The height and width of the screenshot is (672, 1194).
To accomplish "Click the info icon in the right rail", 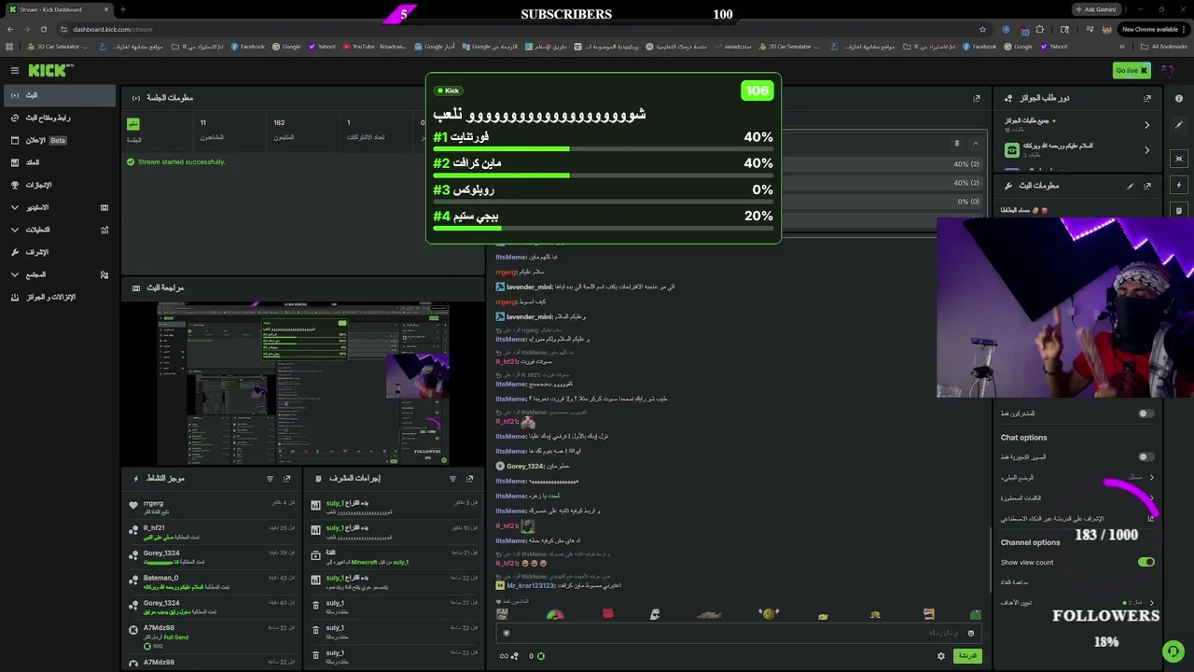I will point(1179,99).
